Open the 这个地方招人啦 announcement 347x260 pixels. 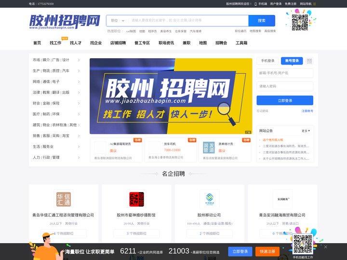[273, 140]
